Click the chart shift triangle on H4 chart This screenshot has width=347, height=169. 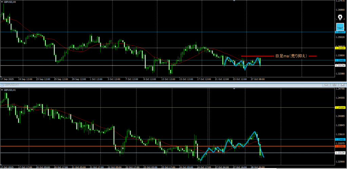(234, 1)
